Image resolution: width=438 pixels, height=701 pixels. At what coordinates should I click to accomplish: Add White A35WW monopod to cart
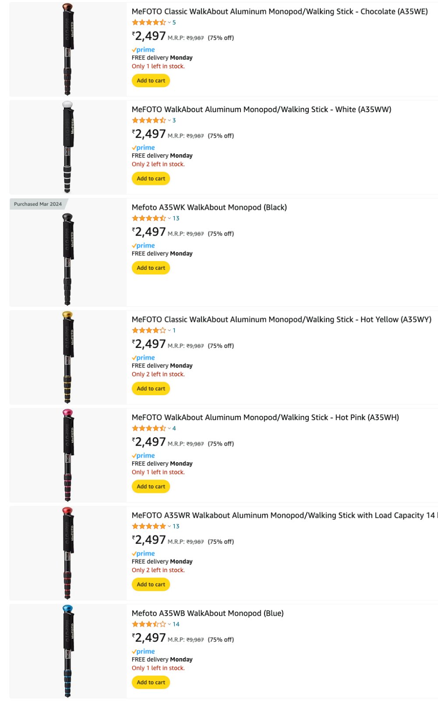[x=151, y=179]
